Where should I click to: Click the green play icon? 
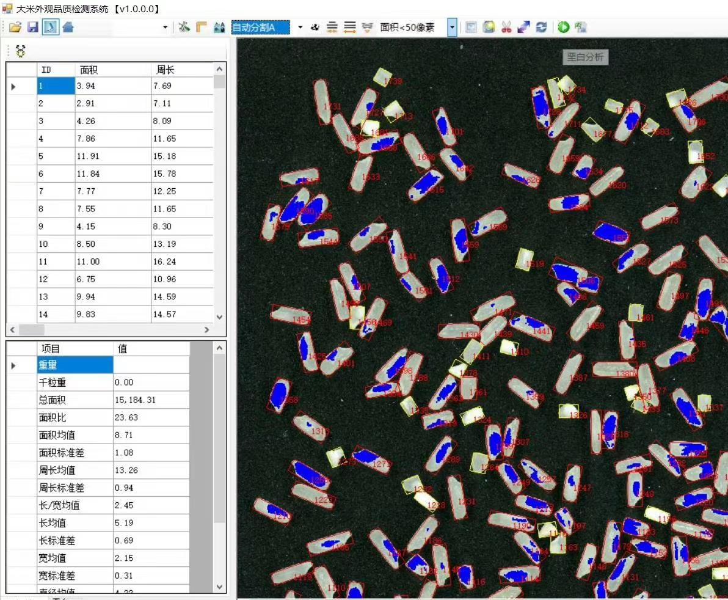point(563,27)
